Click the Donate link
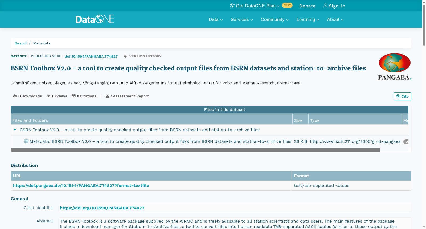The image size is (426, 229). tap(307, 6)
